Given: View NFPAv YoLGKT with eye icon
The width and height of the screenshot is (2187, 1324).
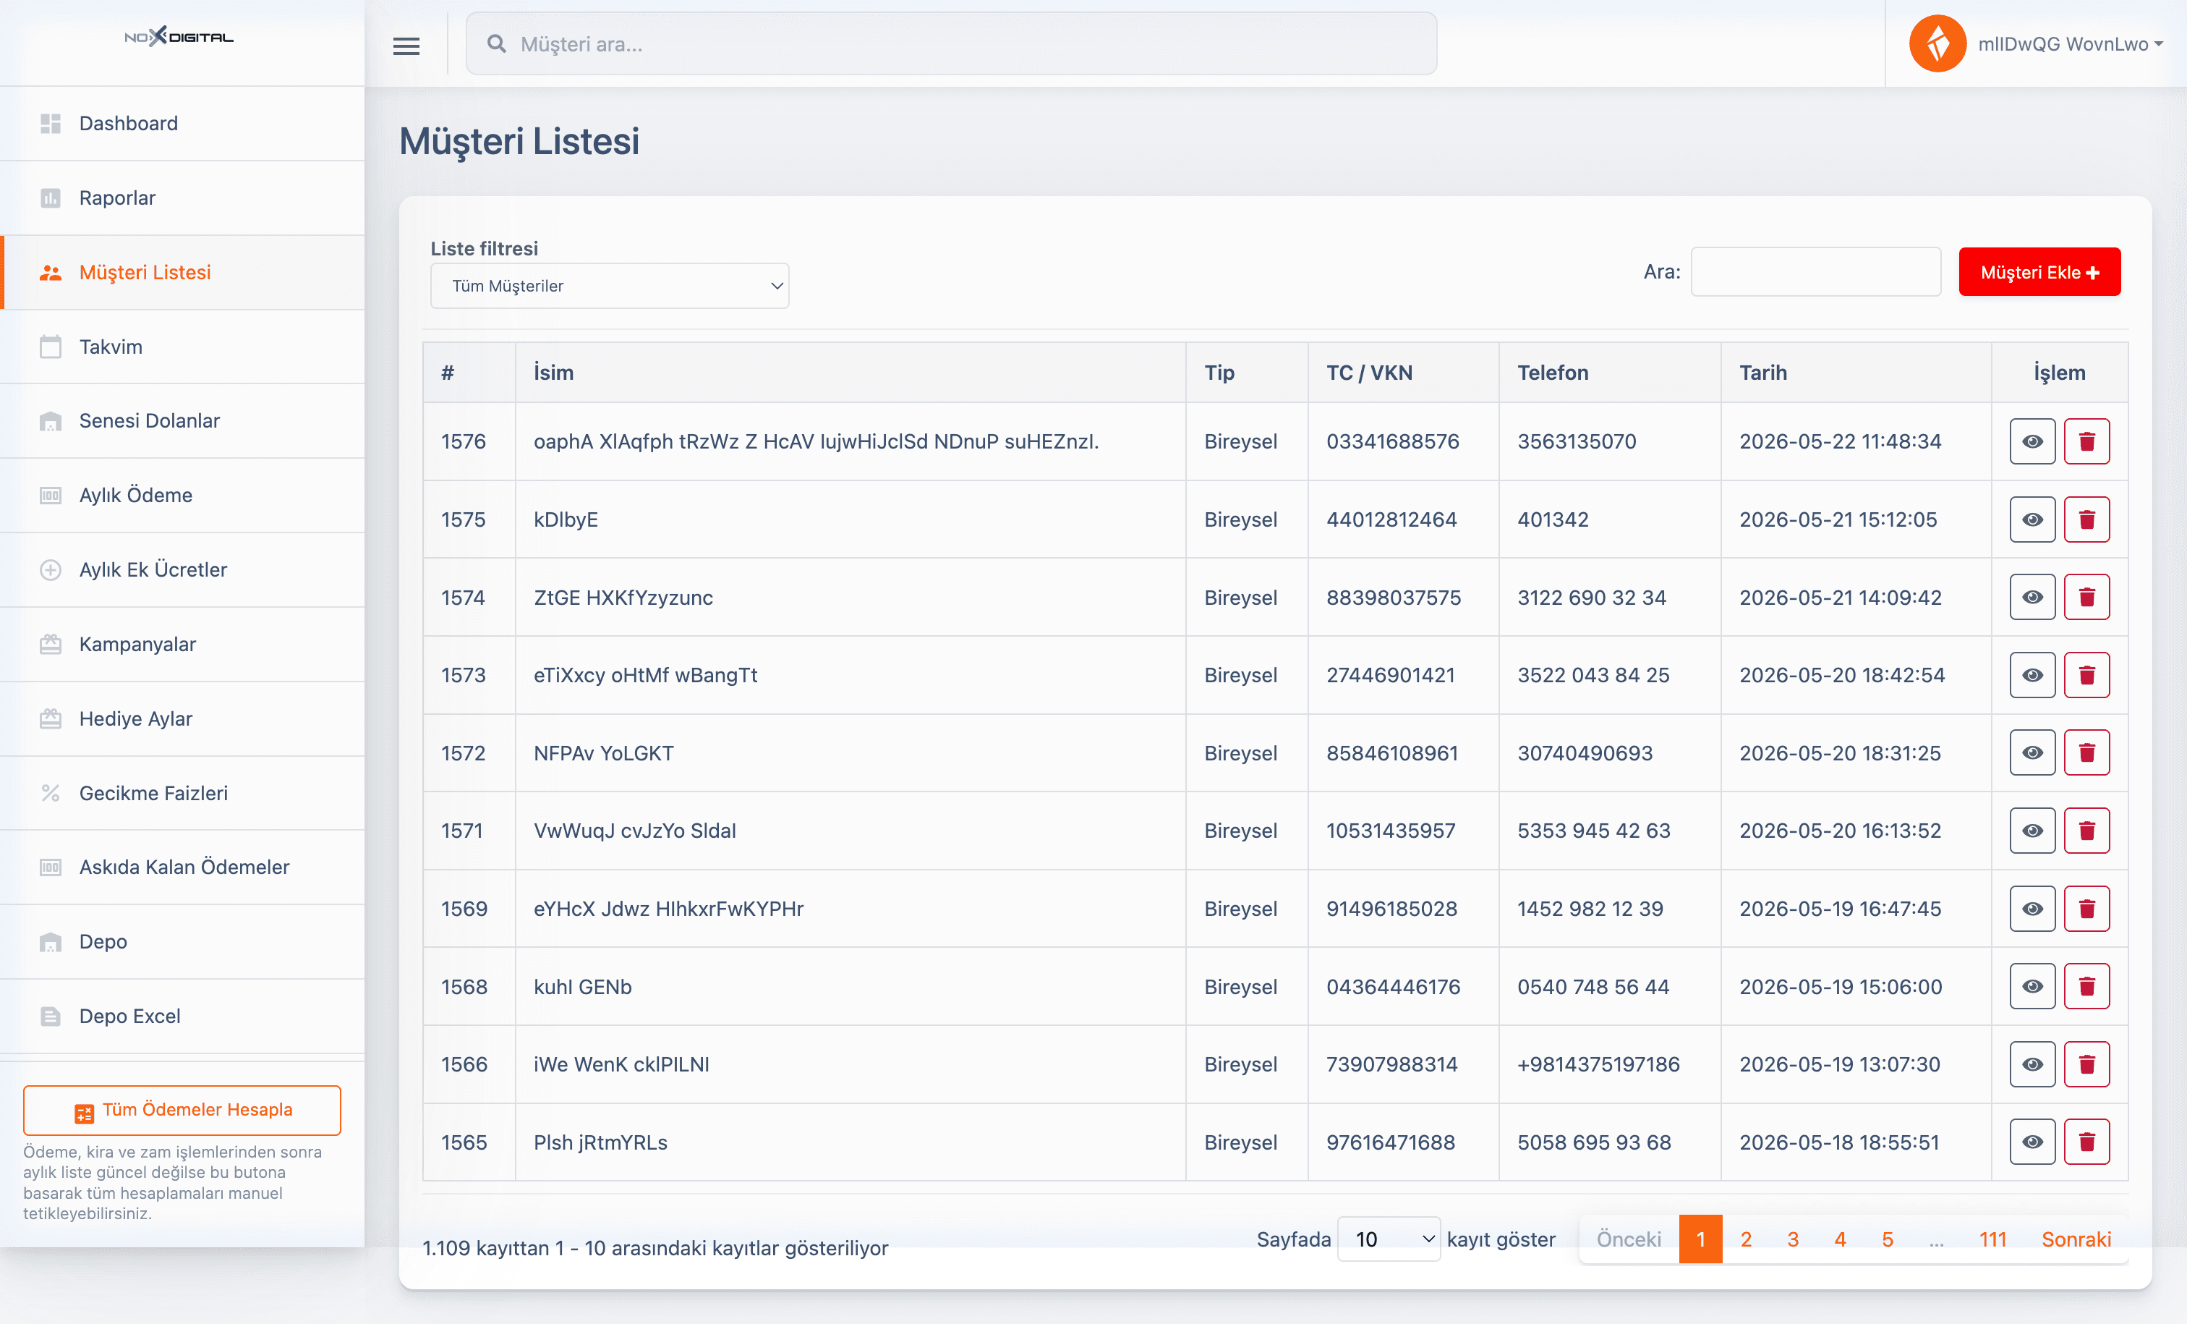Looking at the screenshot, I should pyautogui.click(x=2032, y=753).
